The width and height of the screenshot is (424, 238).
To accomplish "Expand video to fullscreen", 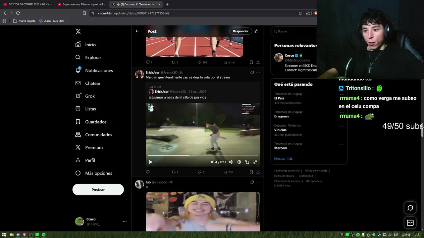I will pos(255,162).
